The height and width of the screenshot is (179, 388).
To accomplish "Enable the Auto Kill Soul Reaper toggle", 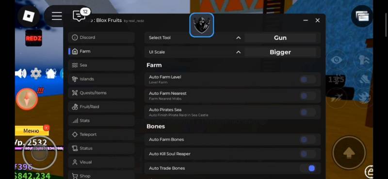I will pos(307,154).
